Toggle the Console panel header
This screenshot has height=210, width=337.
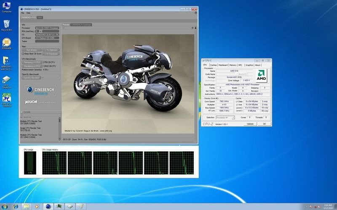coord(40,112)
